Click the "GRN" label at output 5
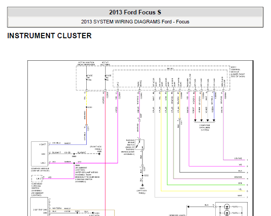 [240, 183]
